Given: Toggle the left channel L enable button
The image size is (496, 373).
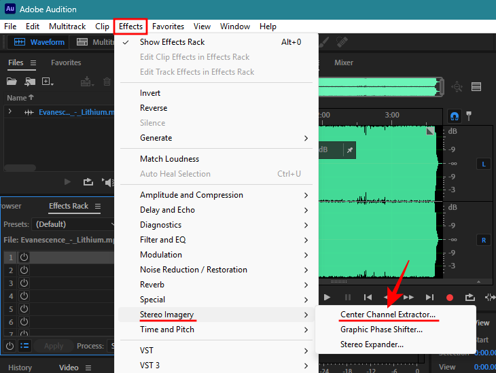Looking at the screenshot, I should coord(484,164).
